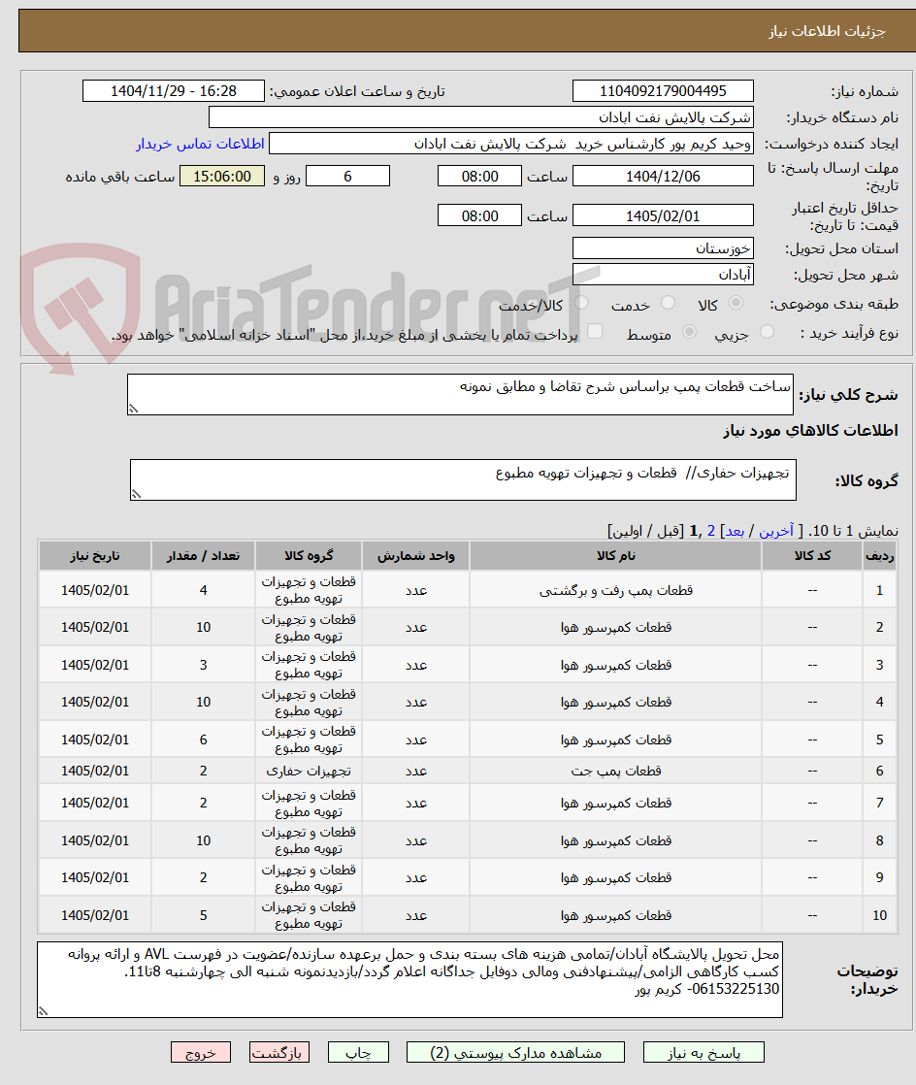This screenshot has width=916, height=1085.
Task: Click the پاسخ به نیاز button
Action: pos(703,1052)
